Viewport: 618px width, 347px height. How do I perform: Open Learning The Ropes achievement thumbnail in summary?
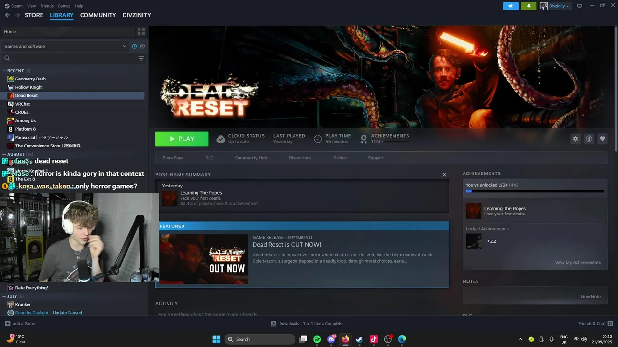coord(169,198)
